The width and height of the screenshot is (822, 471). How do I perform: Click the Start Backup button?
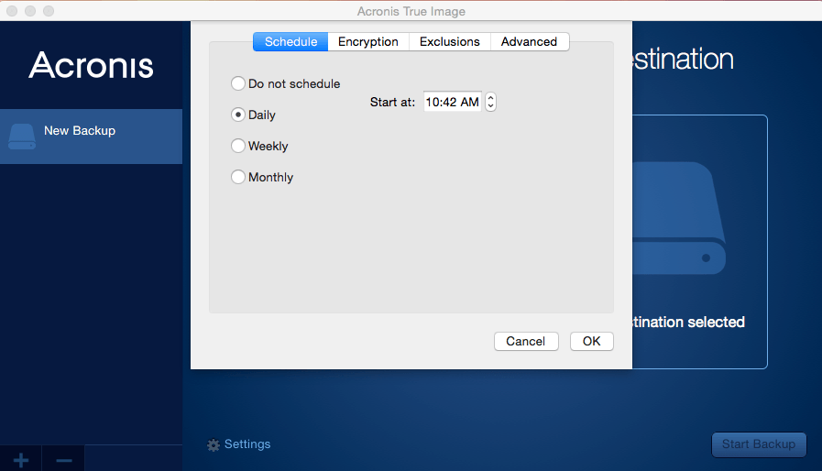[759, 444]
